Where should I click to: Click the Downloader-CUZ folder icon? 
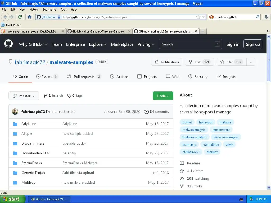click(15, 153)
